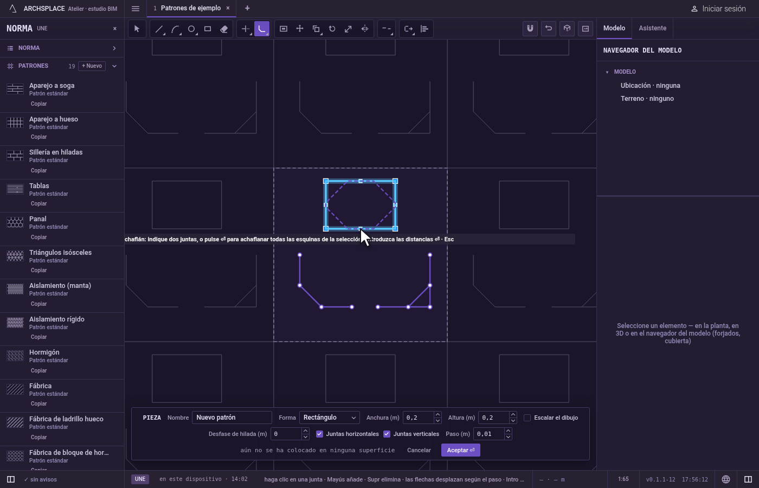Viewport: 759px width, 488px height.
Task: Click Iniciar sesión
Action: click(x=718, y=9)
